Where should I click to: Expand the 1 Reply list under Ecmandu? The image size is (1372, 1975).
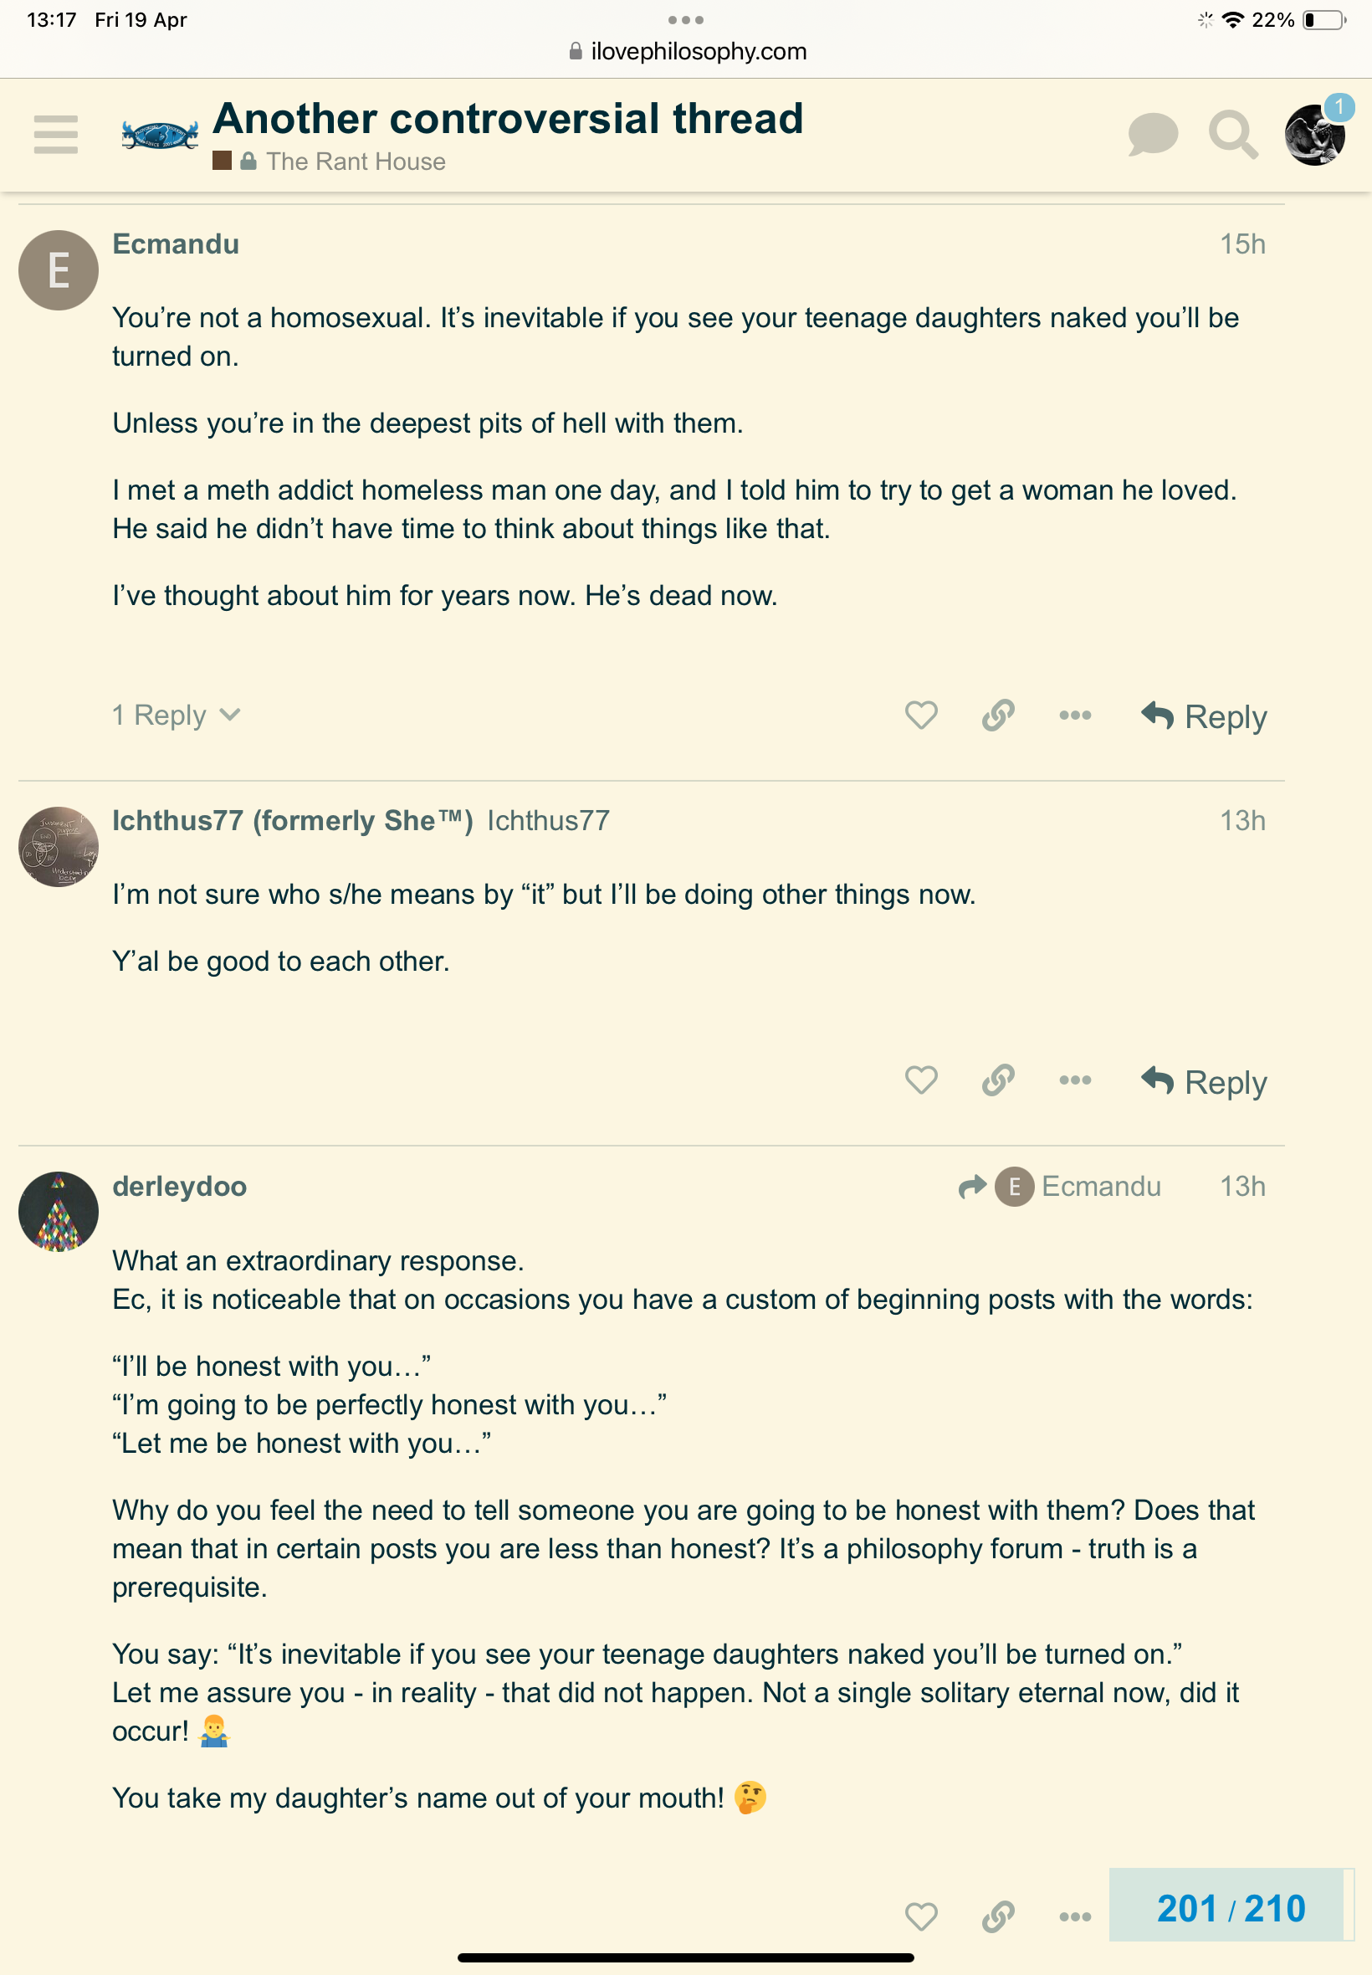(177, 716)
